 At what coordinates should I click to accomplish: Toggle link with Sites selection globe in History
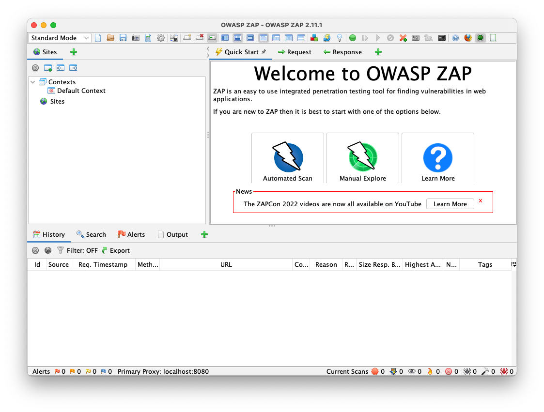pos(48,250)
